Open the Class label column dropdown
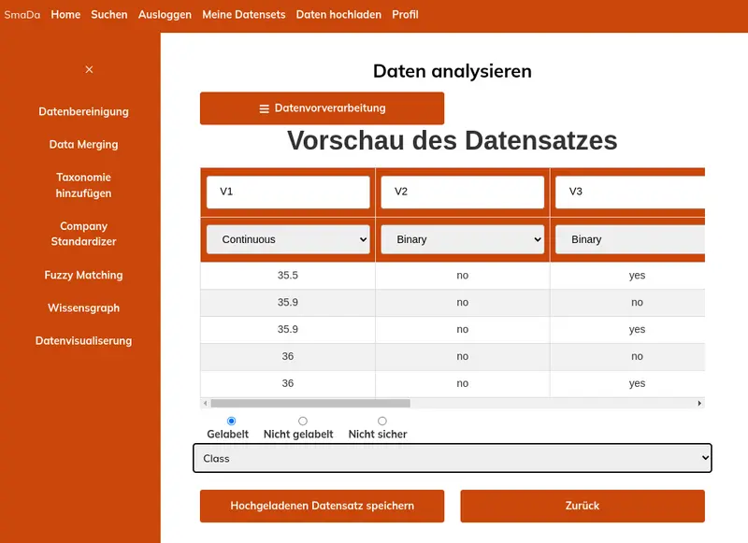Image resolution: width=748 pixels, height=543 pixels. tap(453, 459)
